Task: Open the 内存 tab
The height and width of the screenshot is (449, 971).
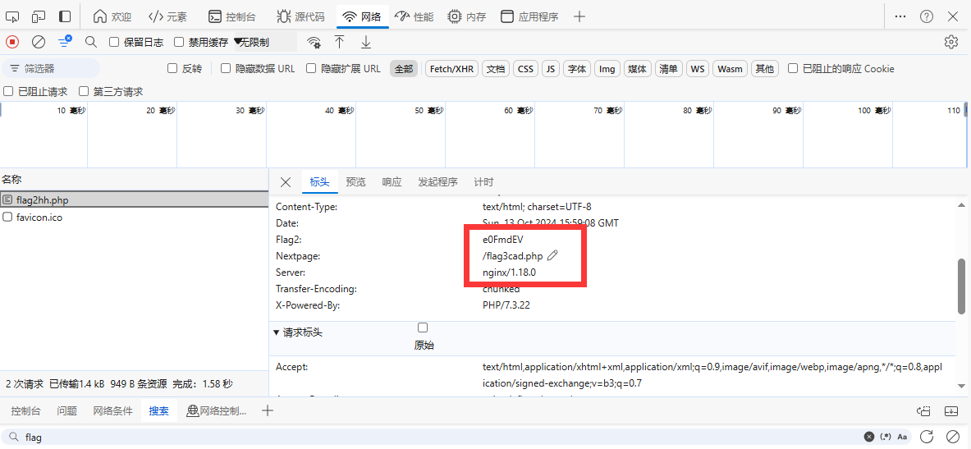Action: (467, 16)
